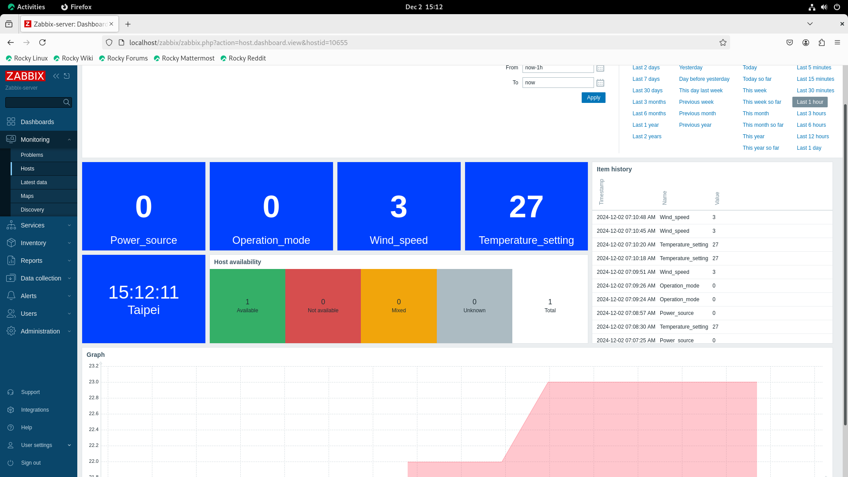
Task: Bookmark page with the star icon
Action: (x=723, y=42)
